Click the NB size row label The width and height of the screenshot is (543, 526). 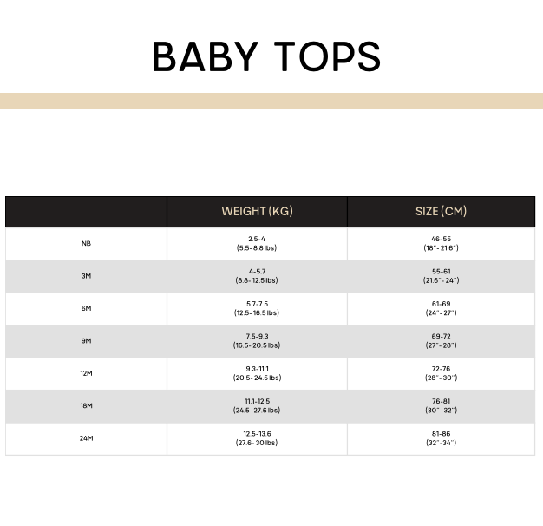86,243
